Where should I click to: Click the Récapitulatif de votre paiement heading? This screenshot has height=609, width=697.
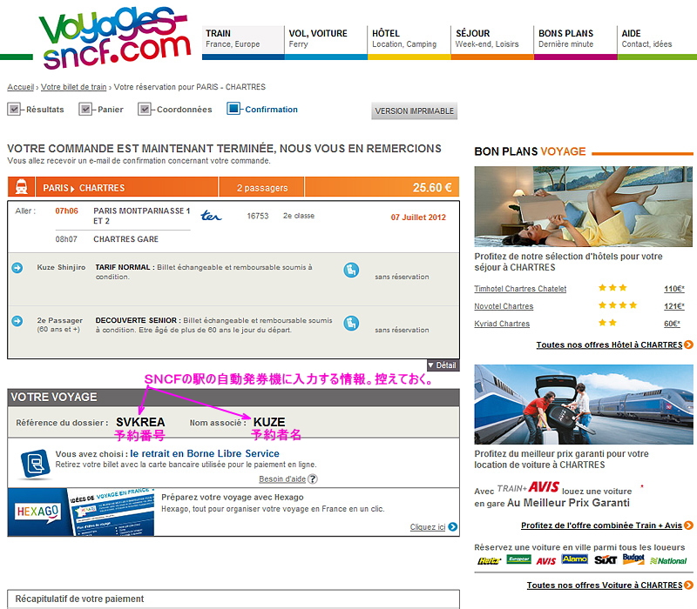tap(79, 599)
